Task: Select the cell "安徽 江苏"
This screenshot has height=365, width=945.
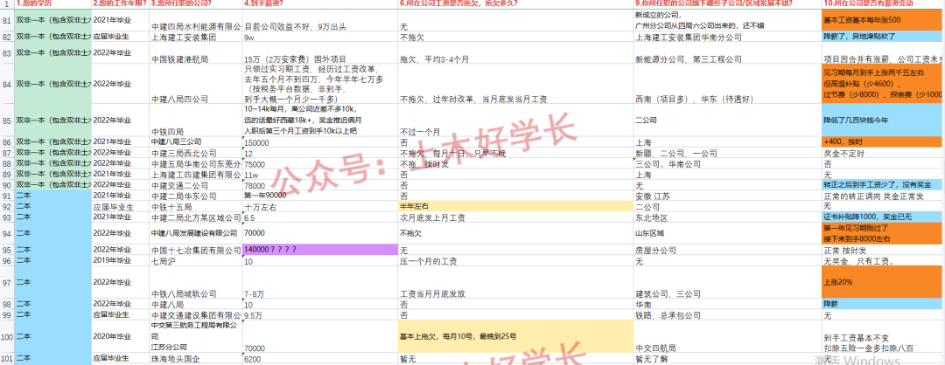Action: (727, 196)
